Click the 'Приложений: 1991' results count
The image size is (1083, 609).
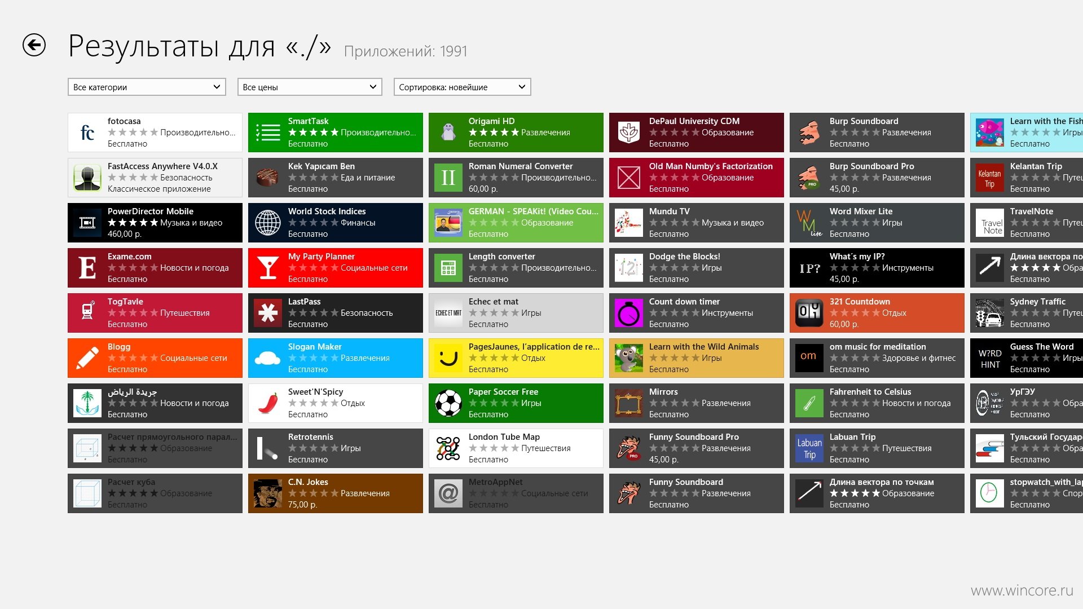pyautogui.click(x=406, y=51)
